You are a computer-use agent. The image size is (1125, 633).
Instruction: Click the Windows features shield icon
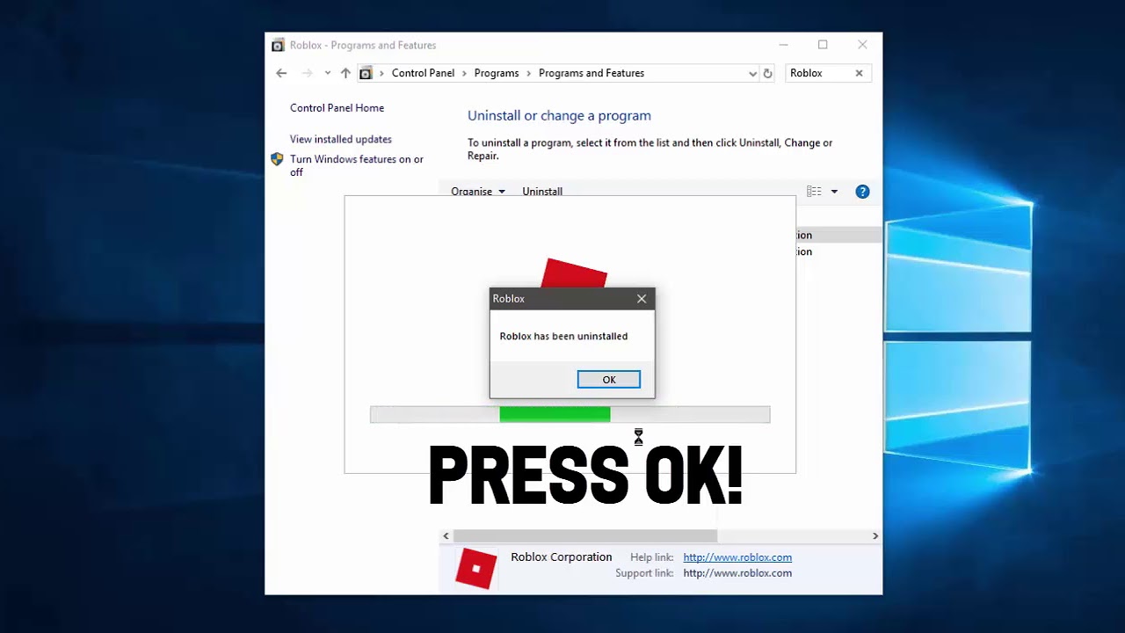click(x=277, y=159)
